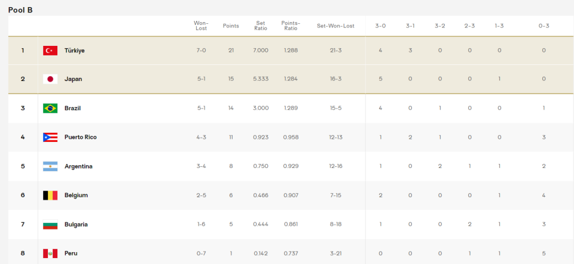This screenshot has width=574, height=264.
Task: Open the Argentina team name link
Action: [78, 166]
